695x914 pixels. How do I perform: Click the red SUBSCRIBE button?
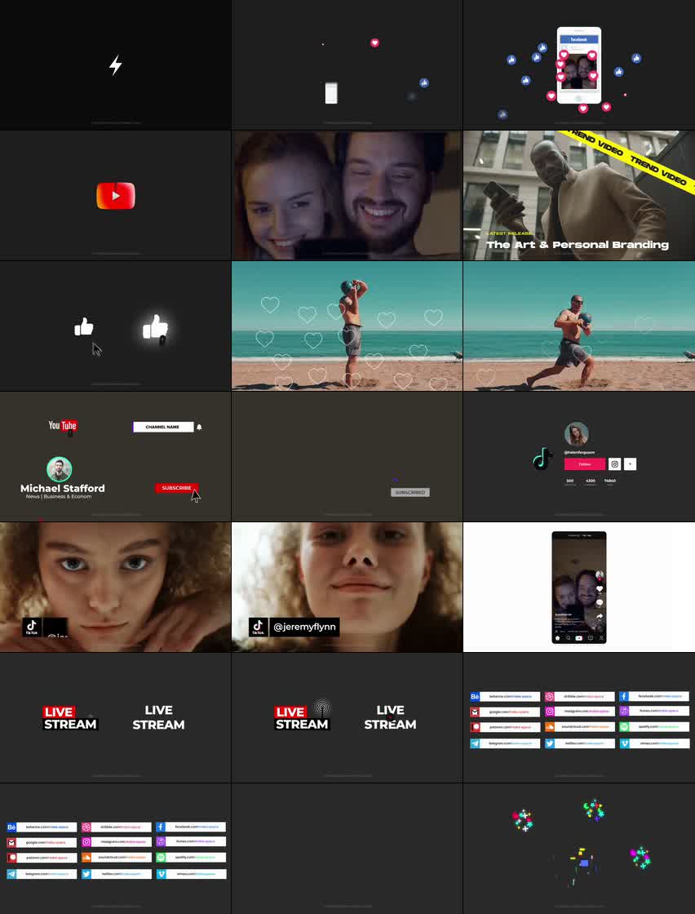point(176,488)
